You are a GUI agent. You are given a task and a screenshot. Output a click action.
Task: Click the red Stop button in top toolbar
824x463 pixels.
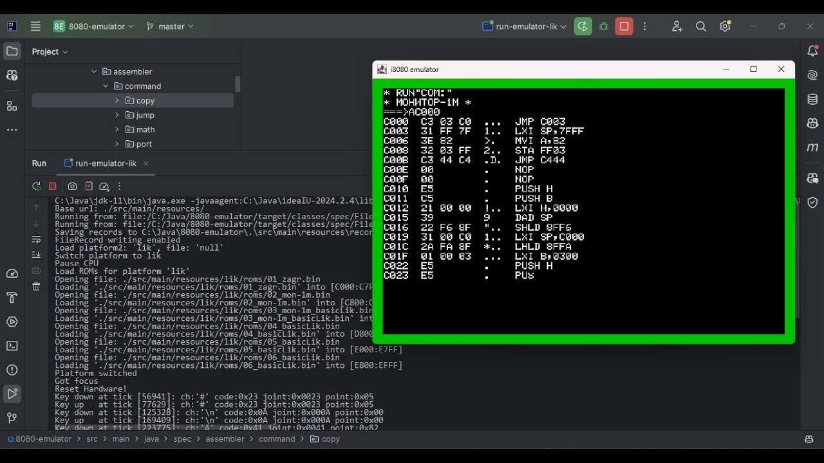[x=624, y=26]
